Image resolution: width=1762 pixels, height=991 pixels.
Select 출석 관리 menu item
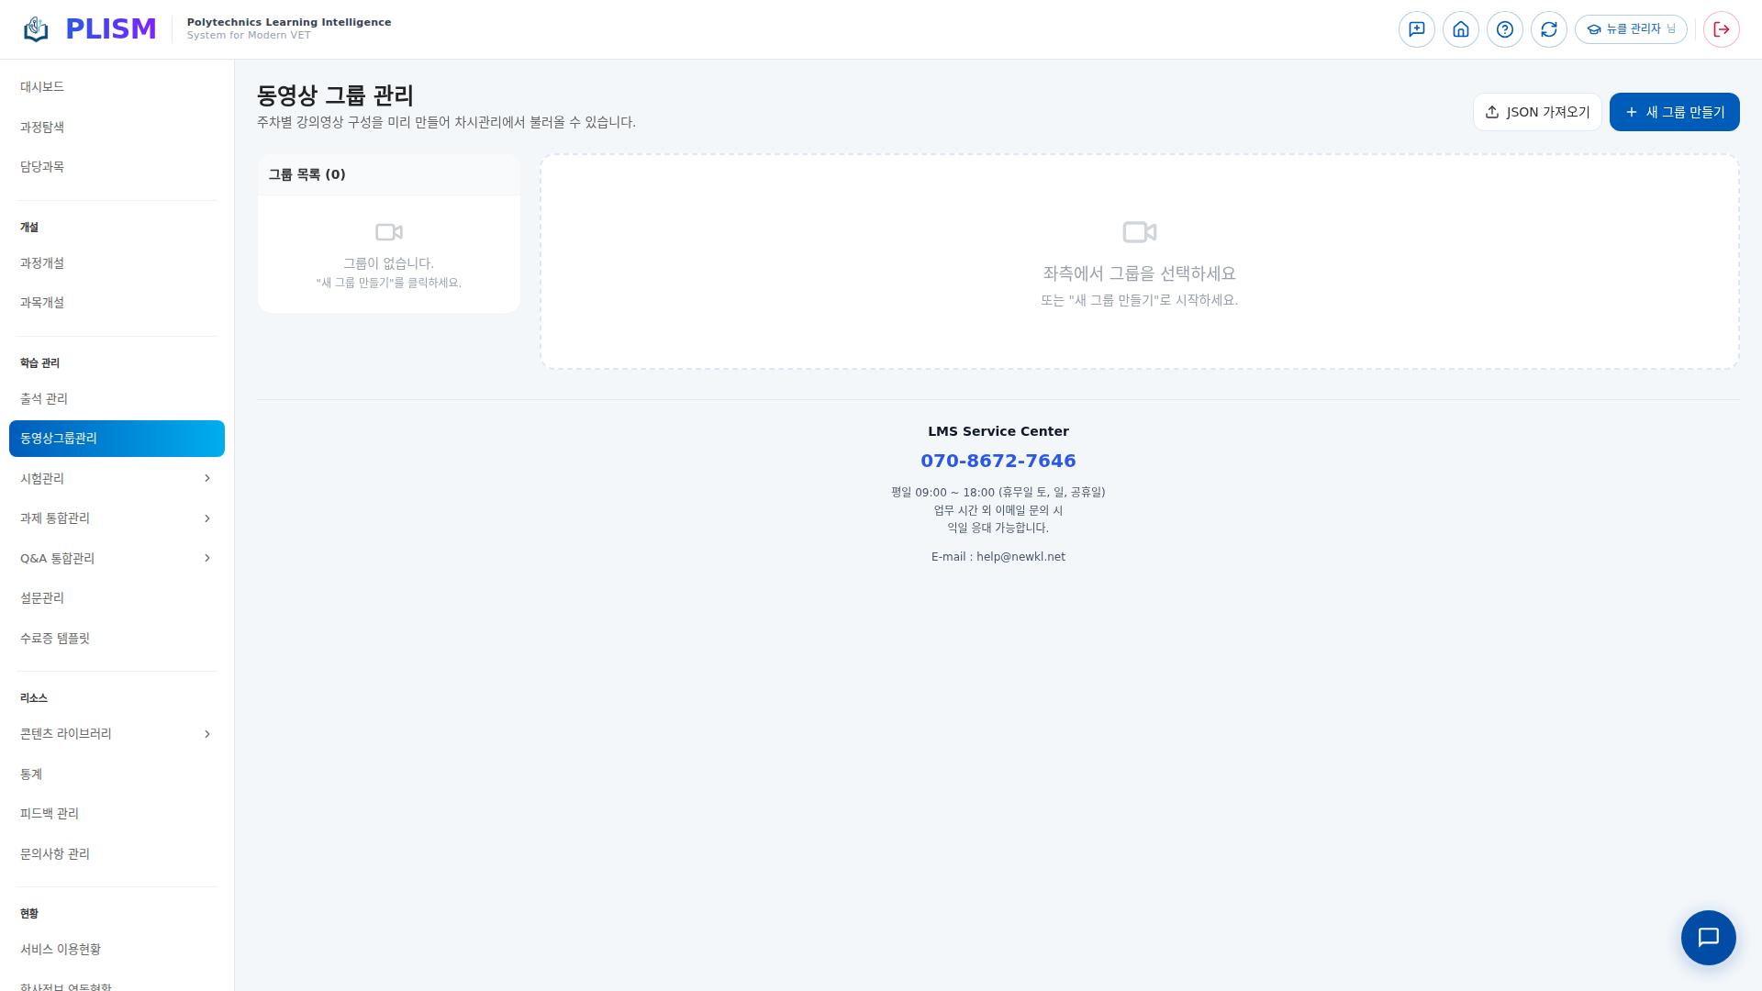44,398
